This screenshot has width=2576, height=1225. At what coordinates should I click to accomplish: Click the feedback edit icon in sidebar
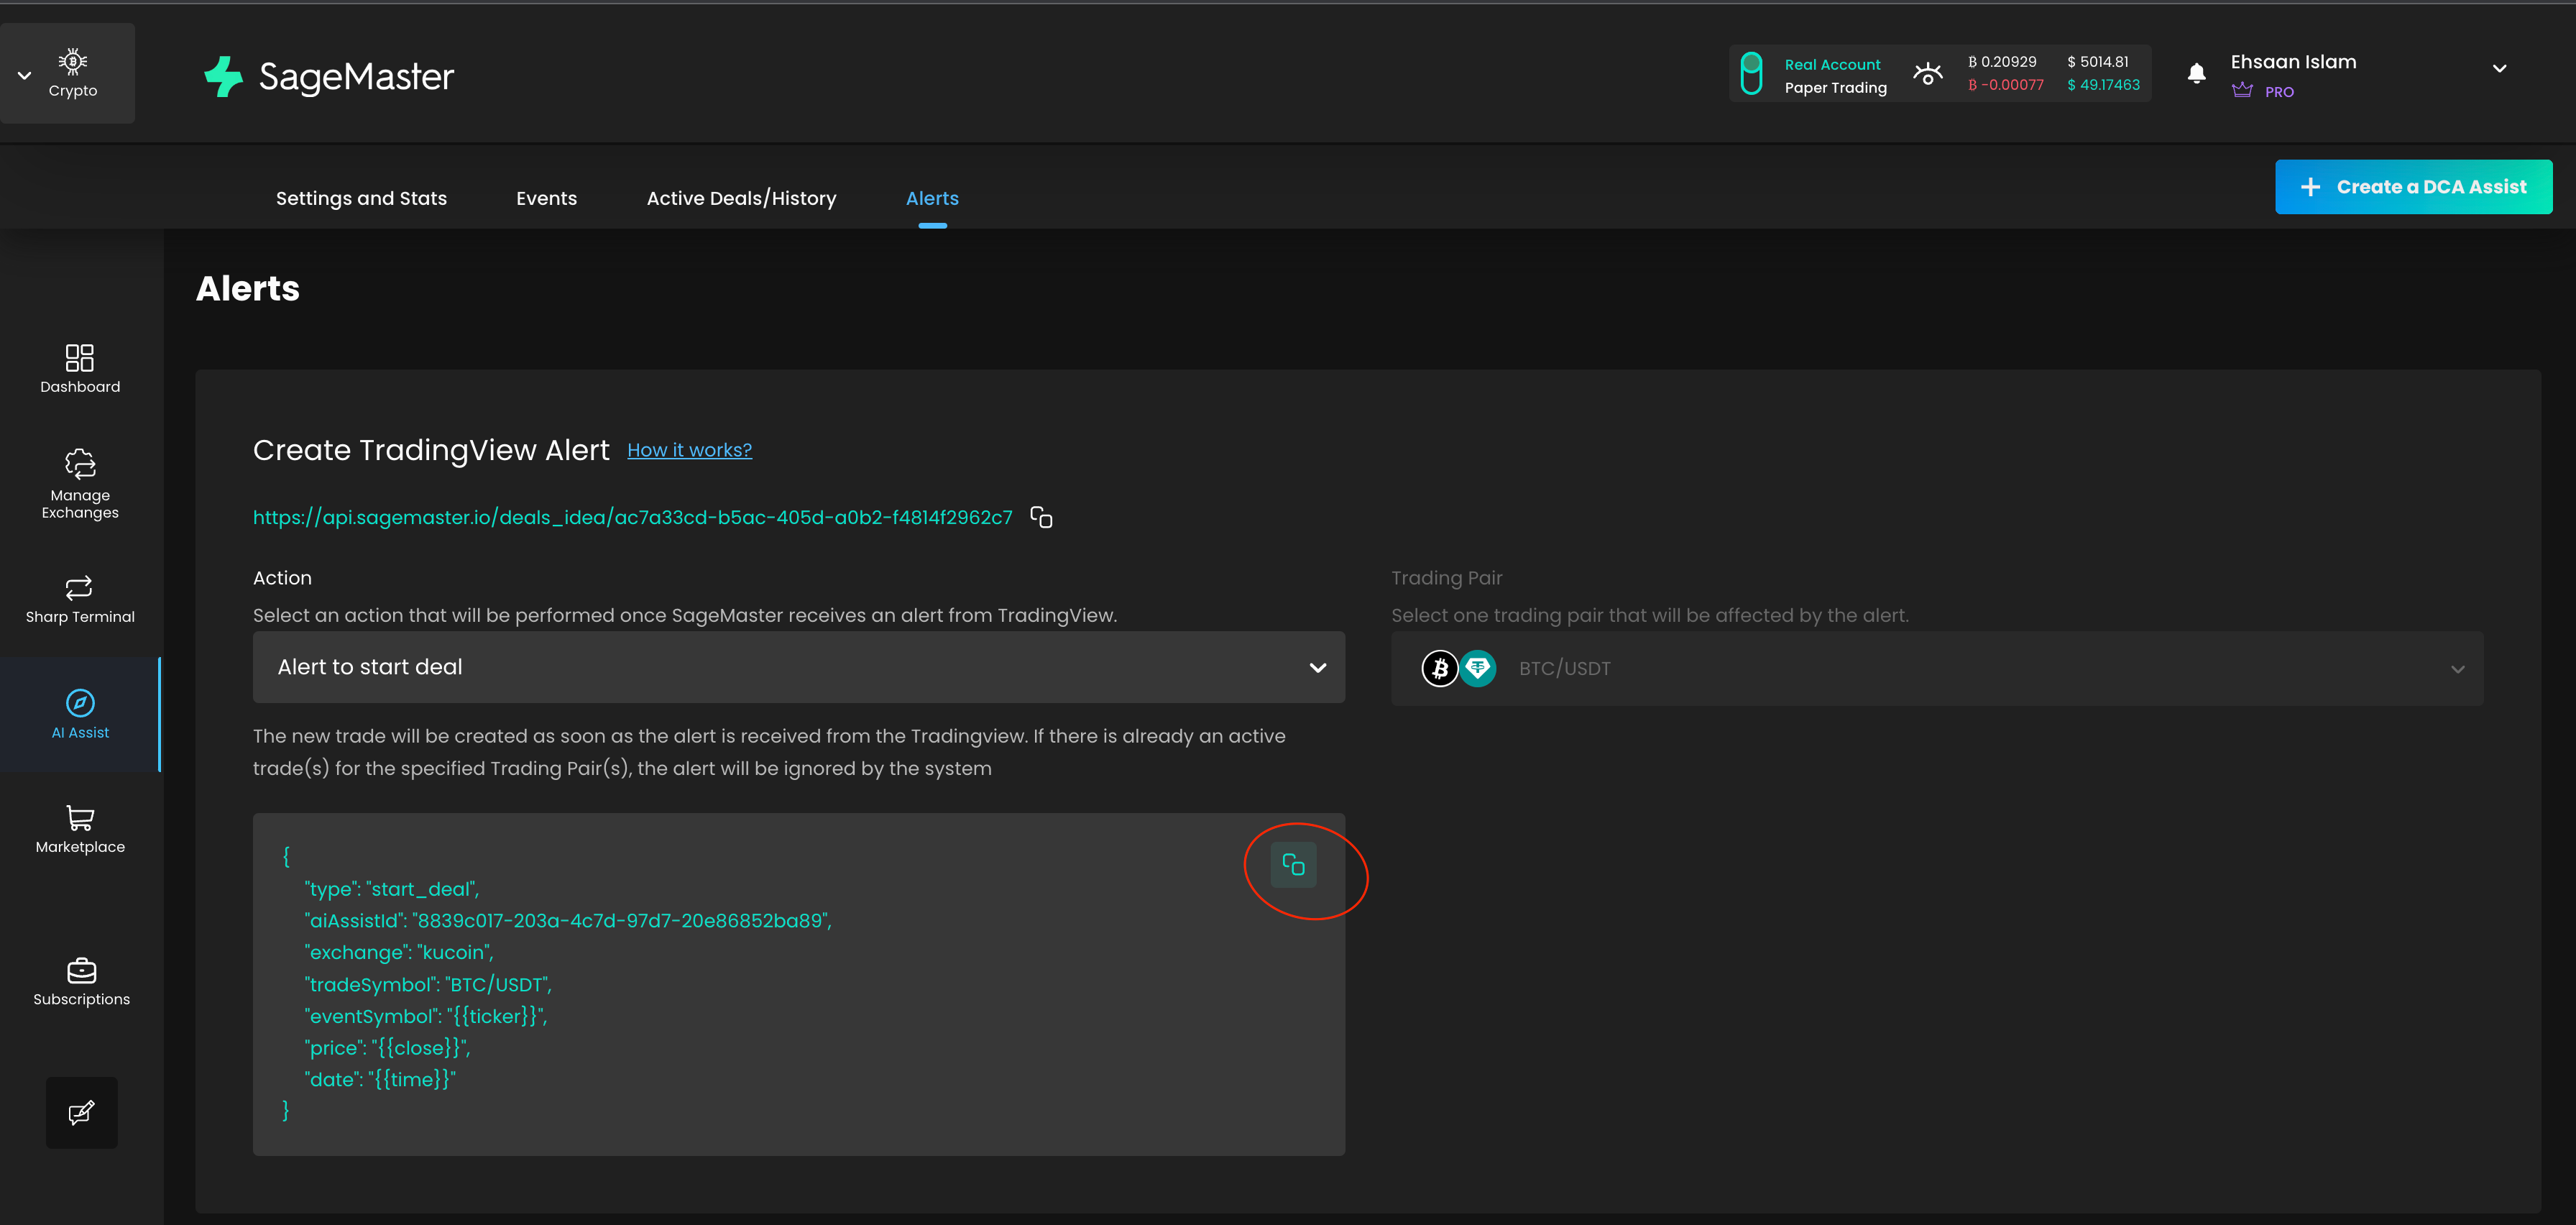click(81, 1112)
